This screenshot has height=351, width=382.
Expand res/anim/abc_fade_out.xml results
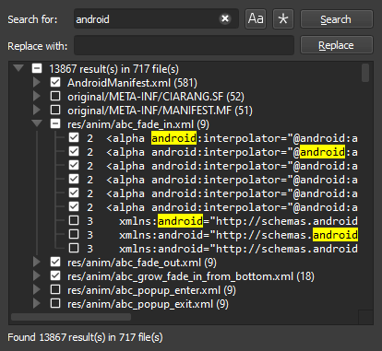37,262
